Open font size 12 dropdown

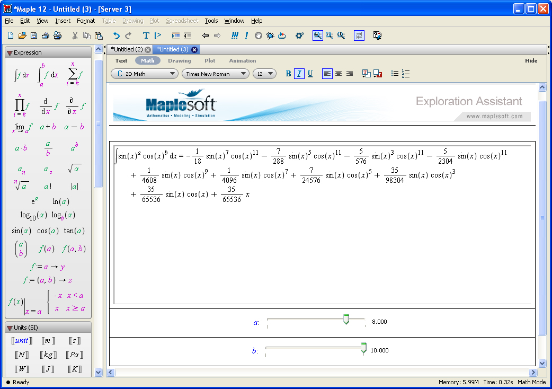tap(264, 74)
